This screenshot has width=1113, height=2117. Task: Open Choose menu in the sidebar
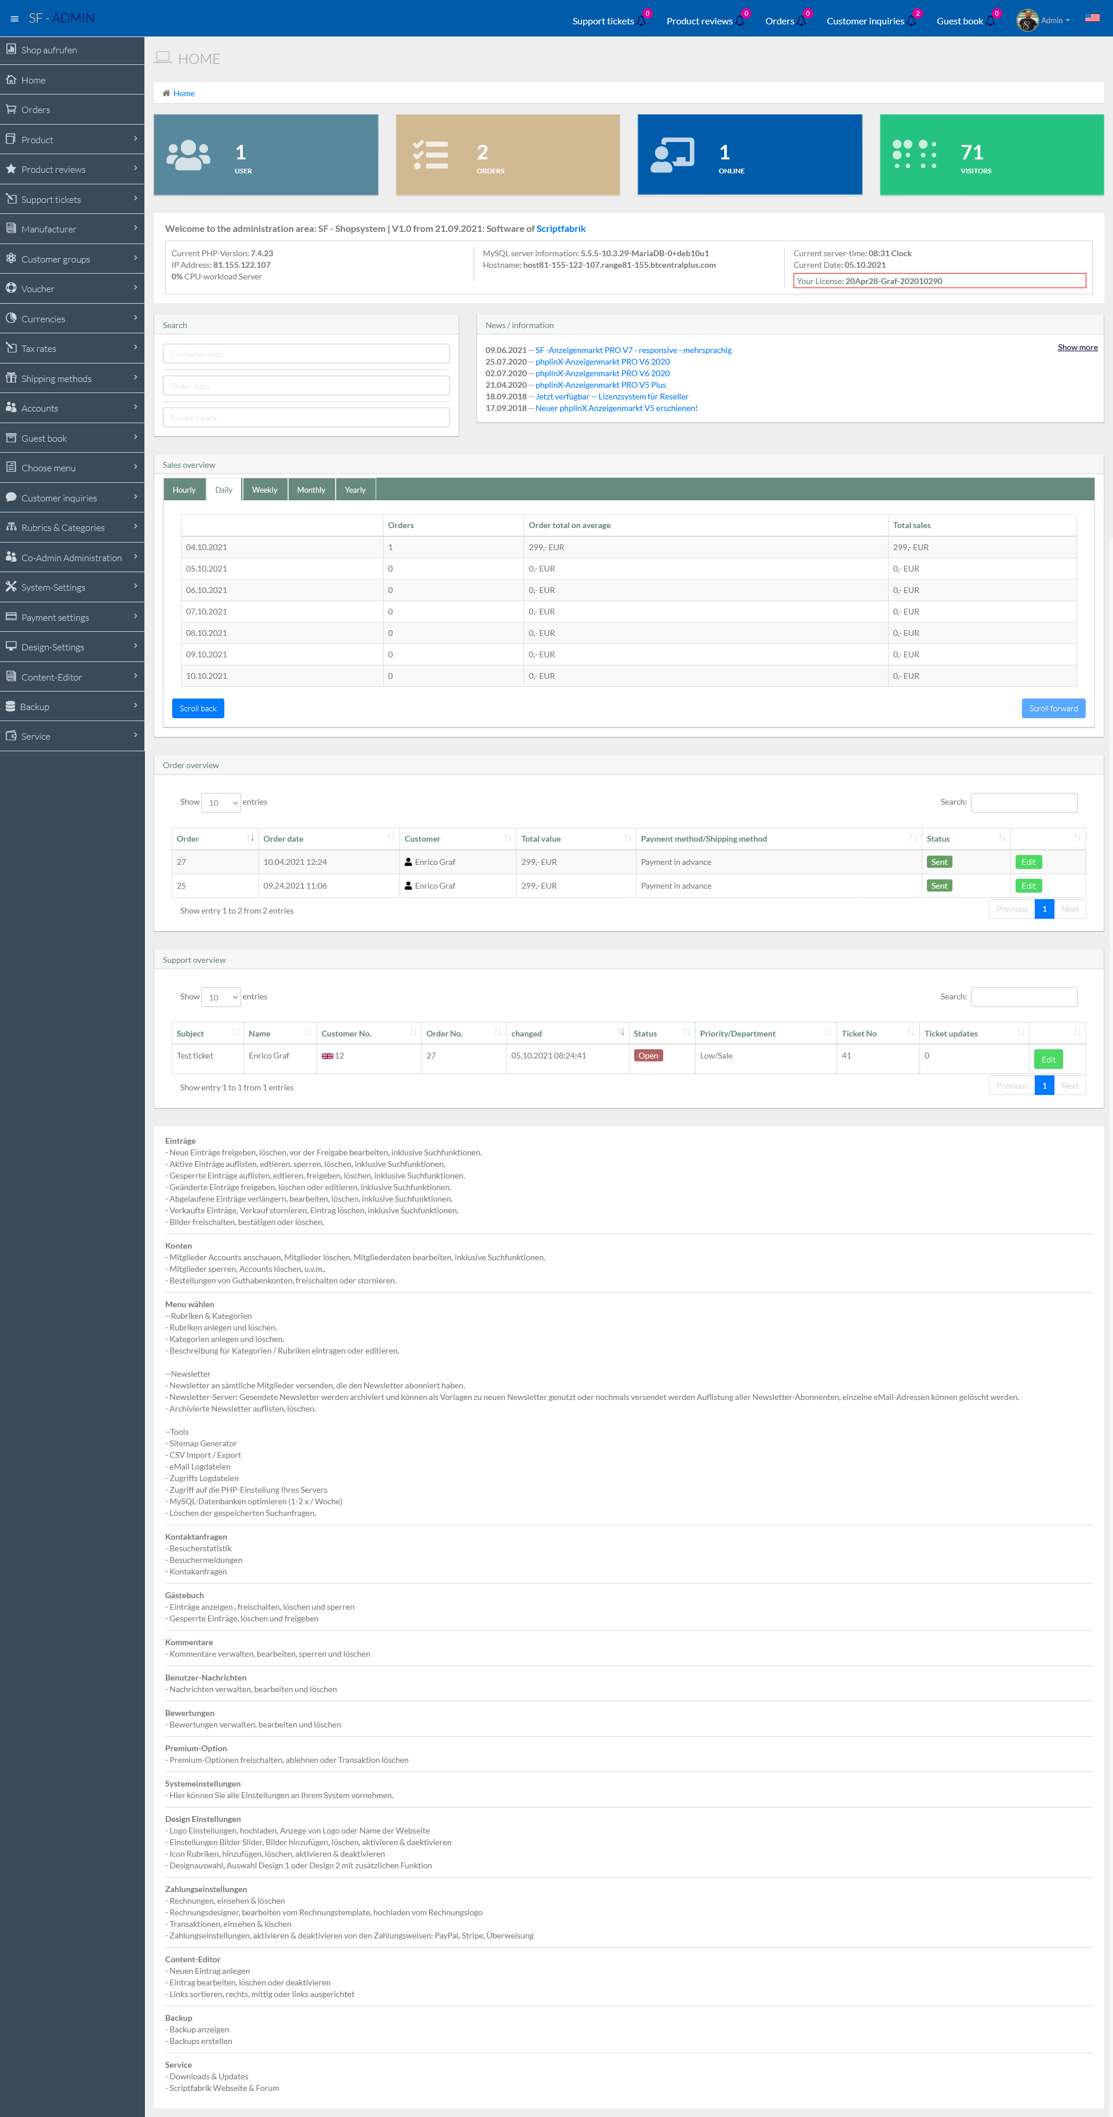(x=72, y=468)
